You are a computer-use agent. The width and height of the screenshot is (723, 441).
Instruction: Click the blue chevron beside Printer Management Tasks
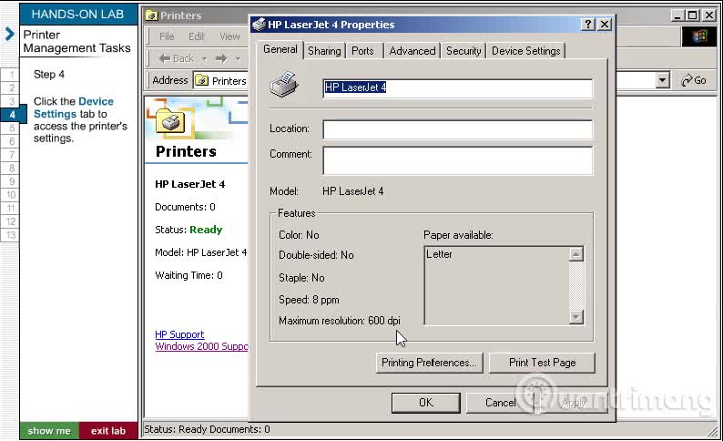tap(10, 34)
